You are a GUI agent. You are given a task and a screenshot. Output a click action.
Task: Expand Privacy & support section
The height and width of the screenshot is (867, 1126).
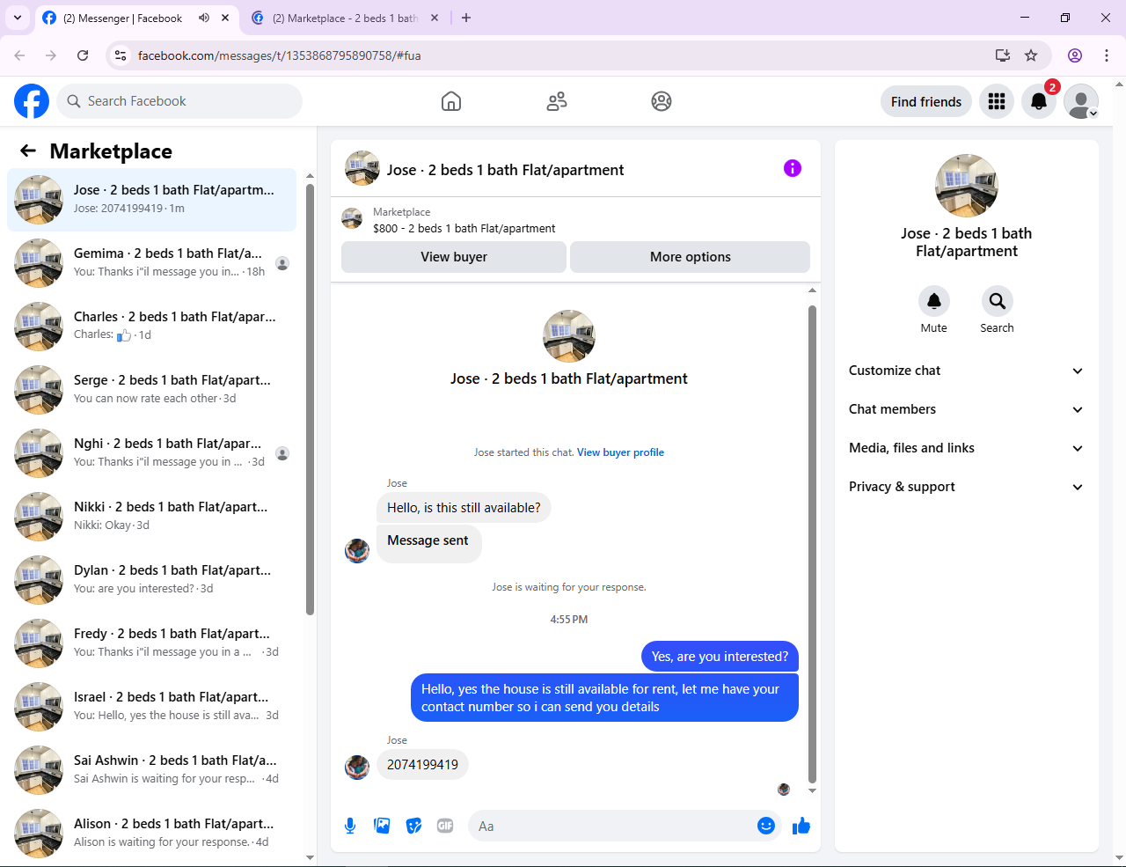tap(967, 487)
